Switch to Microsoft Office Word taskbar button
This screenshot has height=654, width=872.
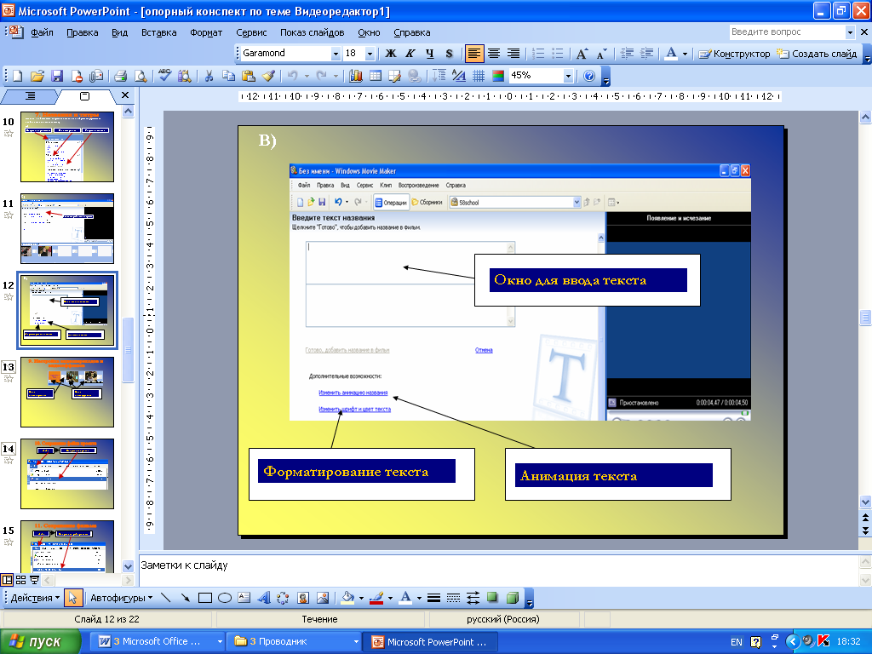(158, 642)
